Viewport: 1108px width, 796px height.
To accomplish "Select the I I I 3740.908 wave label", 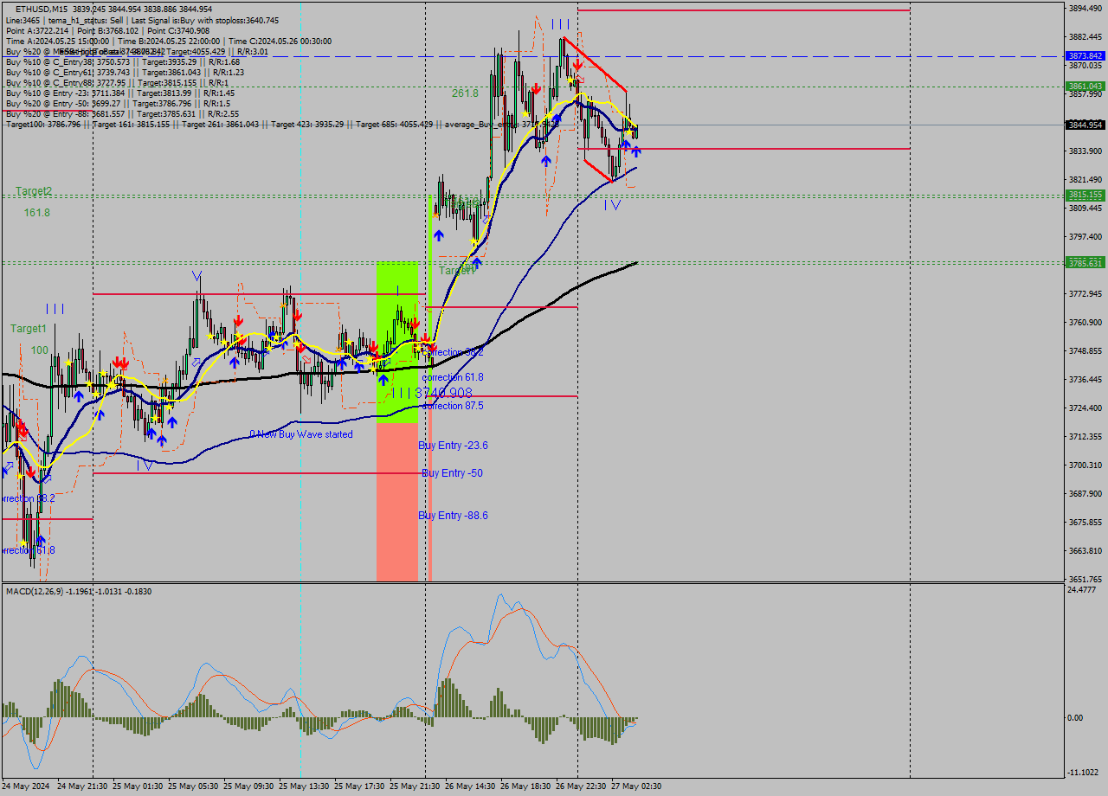I will (x=431, y=393).
